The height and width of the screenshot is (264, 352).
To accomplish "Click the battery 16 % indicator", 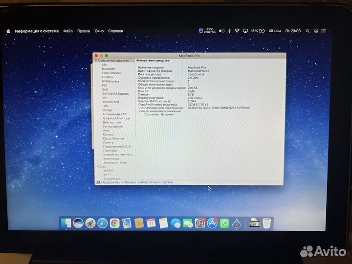I will 258,31.
